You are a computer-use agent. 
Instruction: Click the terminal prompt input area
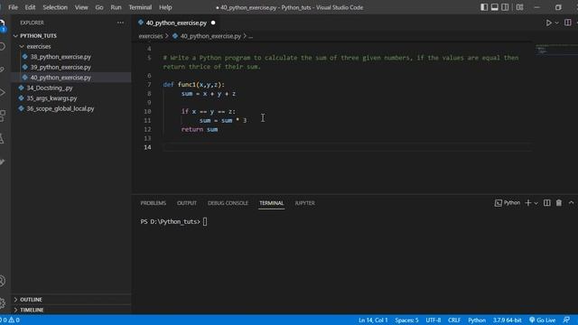205,221
